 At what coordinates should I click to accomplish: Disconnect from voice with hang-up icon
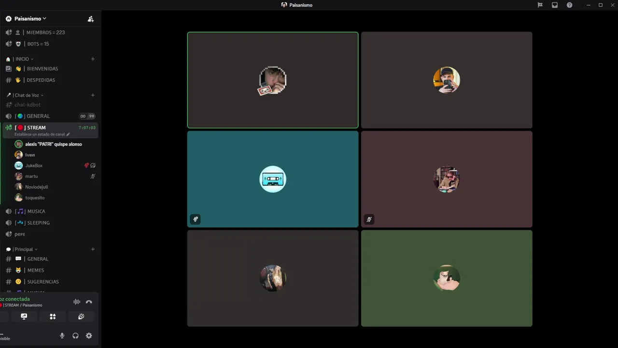(89, 302)
